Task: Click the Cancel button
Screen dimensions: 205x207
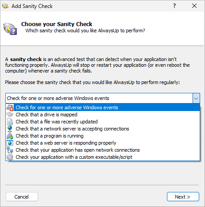Action: pyautogui.click(x=22, y=197)
